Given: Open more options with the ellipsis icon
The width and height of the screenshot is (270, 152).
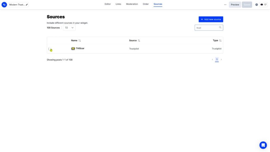Looking at the screenshot, I should coord(225,4).
